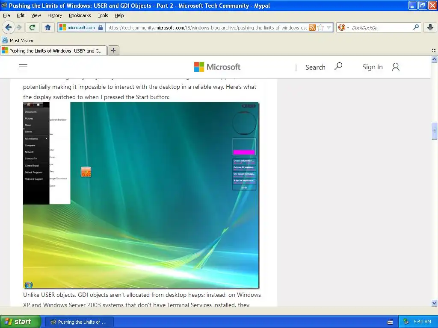The height and width of the screenshot is (328, 438).
Task: Click the Mypal raccoon icon in title bar
Action: (x=4, y=5)
